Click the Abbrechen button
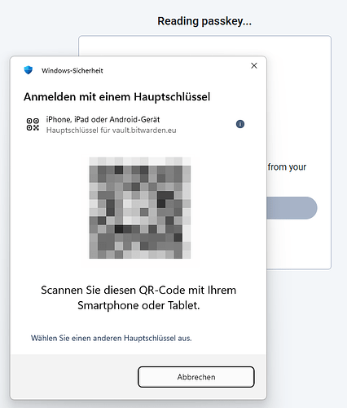Image resolution: width=347 pixels, height=408 pixels. pyautogui.click(x=196, y=377)
